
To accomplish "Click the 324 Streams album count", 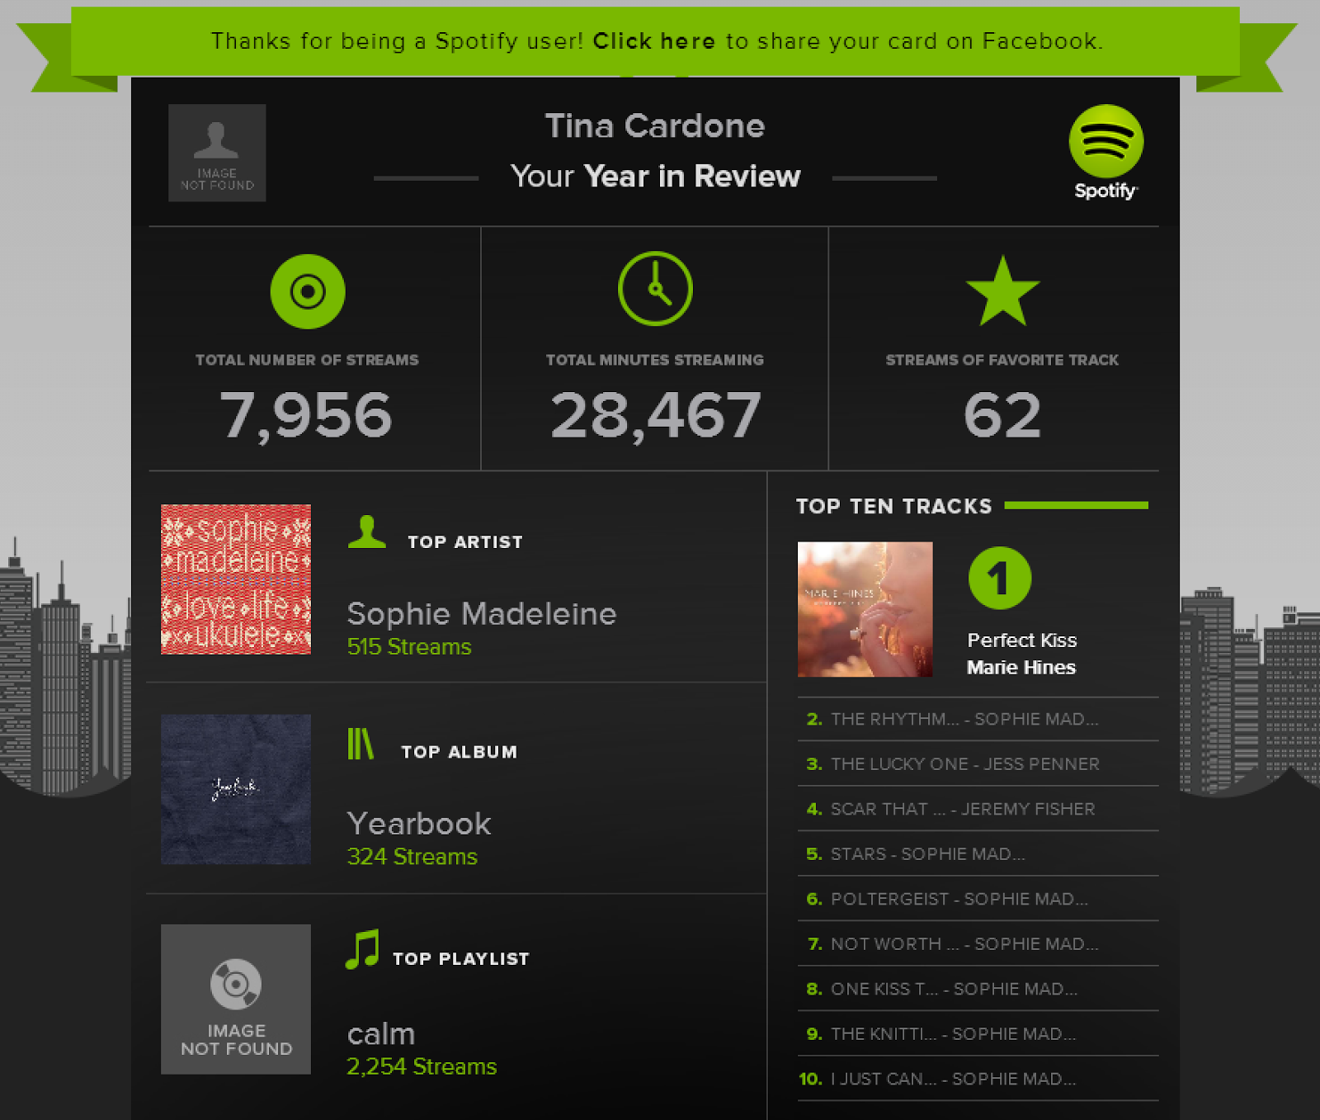I will (412, 857).
